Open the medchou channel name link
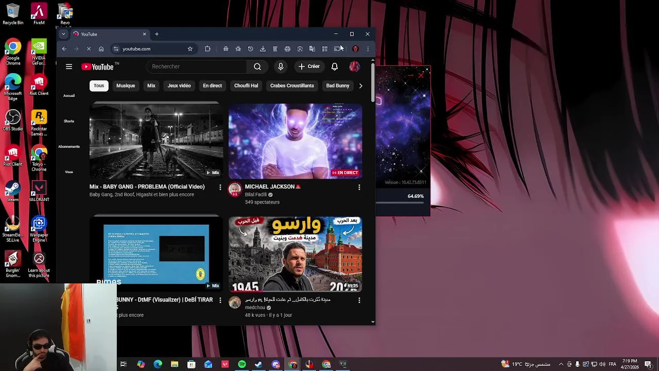This screenshot has width=659, height=371. point(255,308)
